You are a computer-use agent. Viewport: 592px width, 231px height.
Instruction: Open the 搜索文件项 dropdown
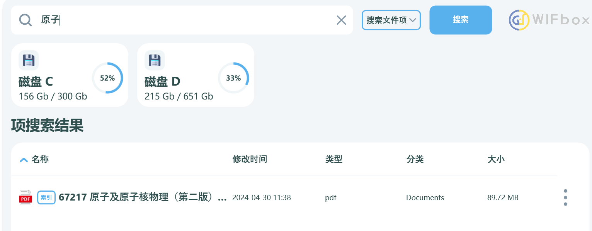click(x=391, y=20)
